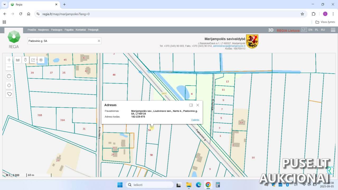Switch to 3D map view

(x=271, y=30)
